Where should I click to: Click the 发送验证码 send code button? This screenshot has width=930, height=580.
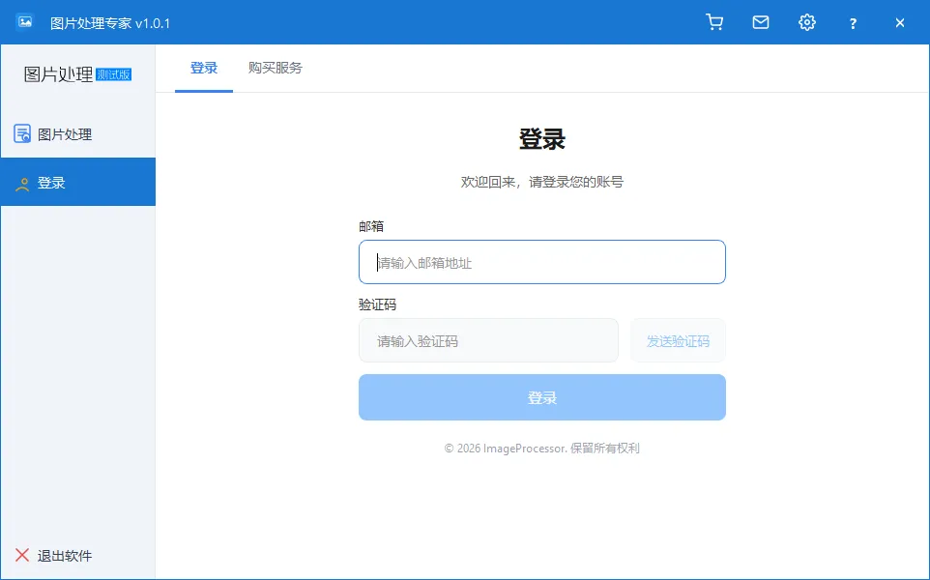(678, 340)
